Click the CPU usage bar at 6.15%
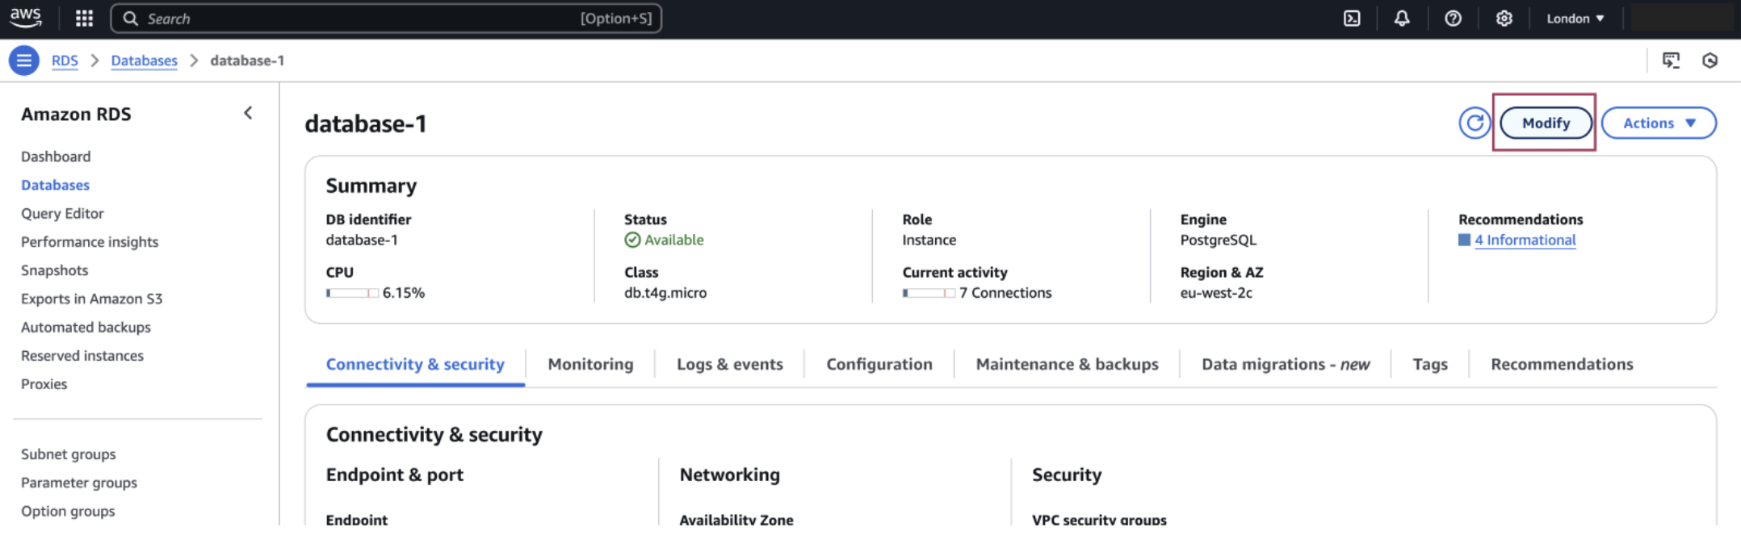The width and height of the screenshot is (1741, 544). pos(352,293)
